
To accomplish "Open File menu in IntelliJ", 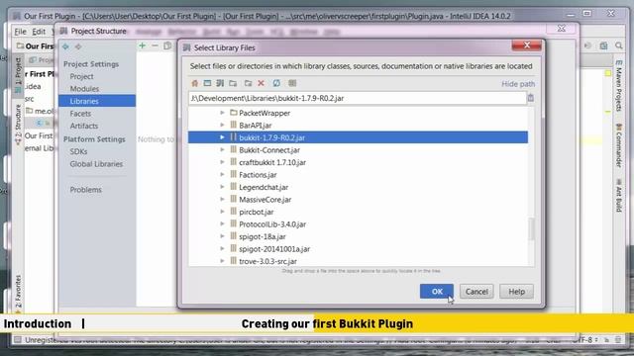I will (x=20, y=32).
